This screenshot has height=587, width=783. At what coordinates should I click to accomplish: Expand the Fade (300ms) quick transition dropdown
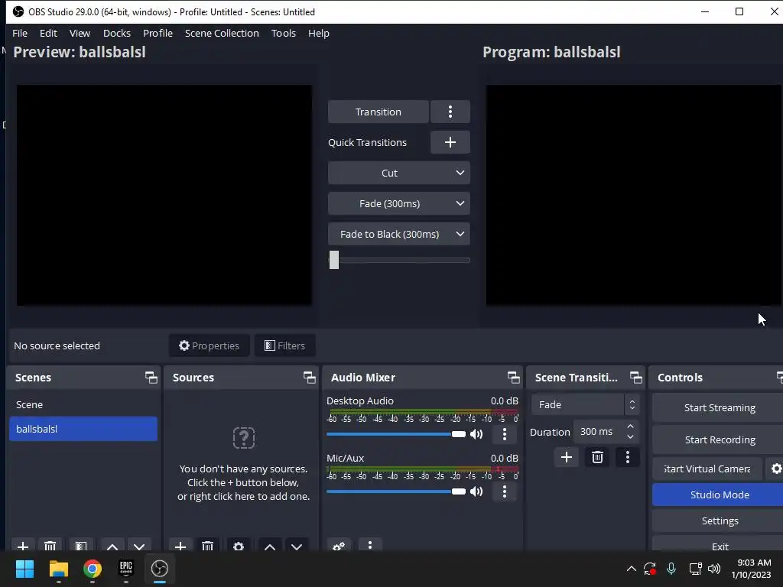460,203
